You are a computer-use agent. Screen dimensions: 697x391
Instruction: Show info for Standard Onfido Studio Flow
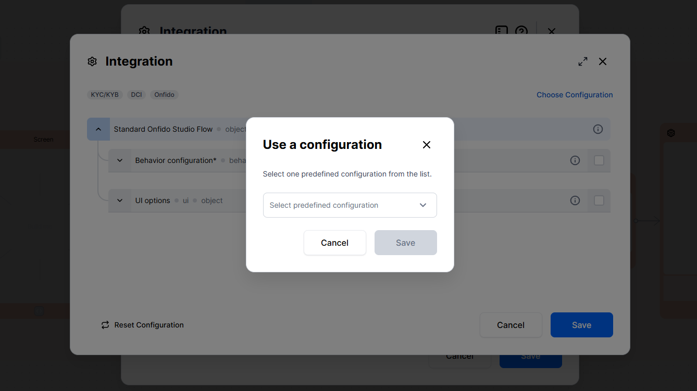pos(598,129)
